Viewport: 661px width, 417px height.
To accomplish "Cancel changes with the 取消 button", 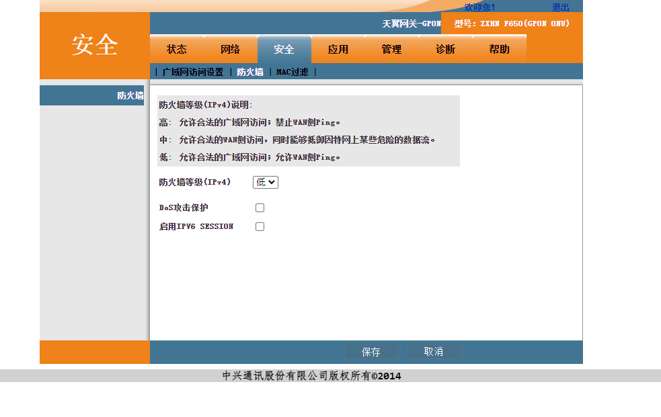I will tap(434, 351).
